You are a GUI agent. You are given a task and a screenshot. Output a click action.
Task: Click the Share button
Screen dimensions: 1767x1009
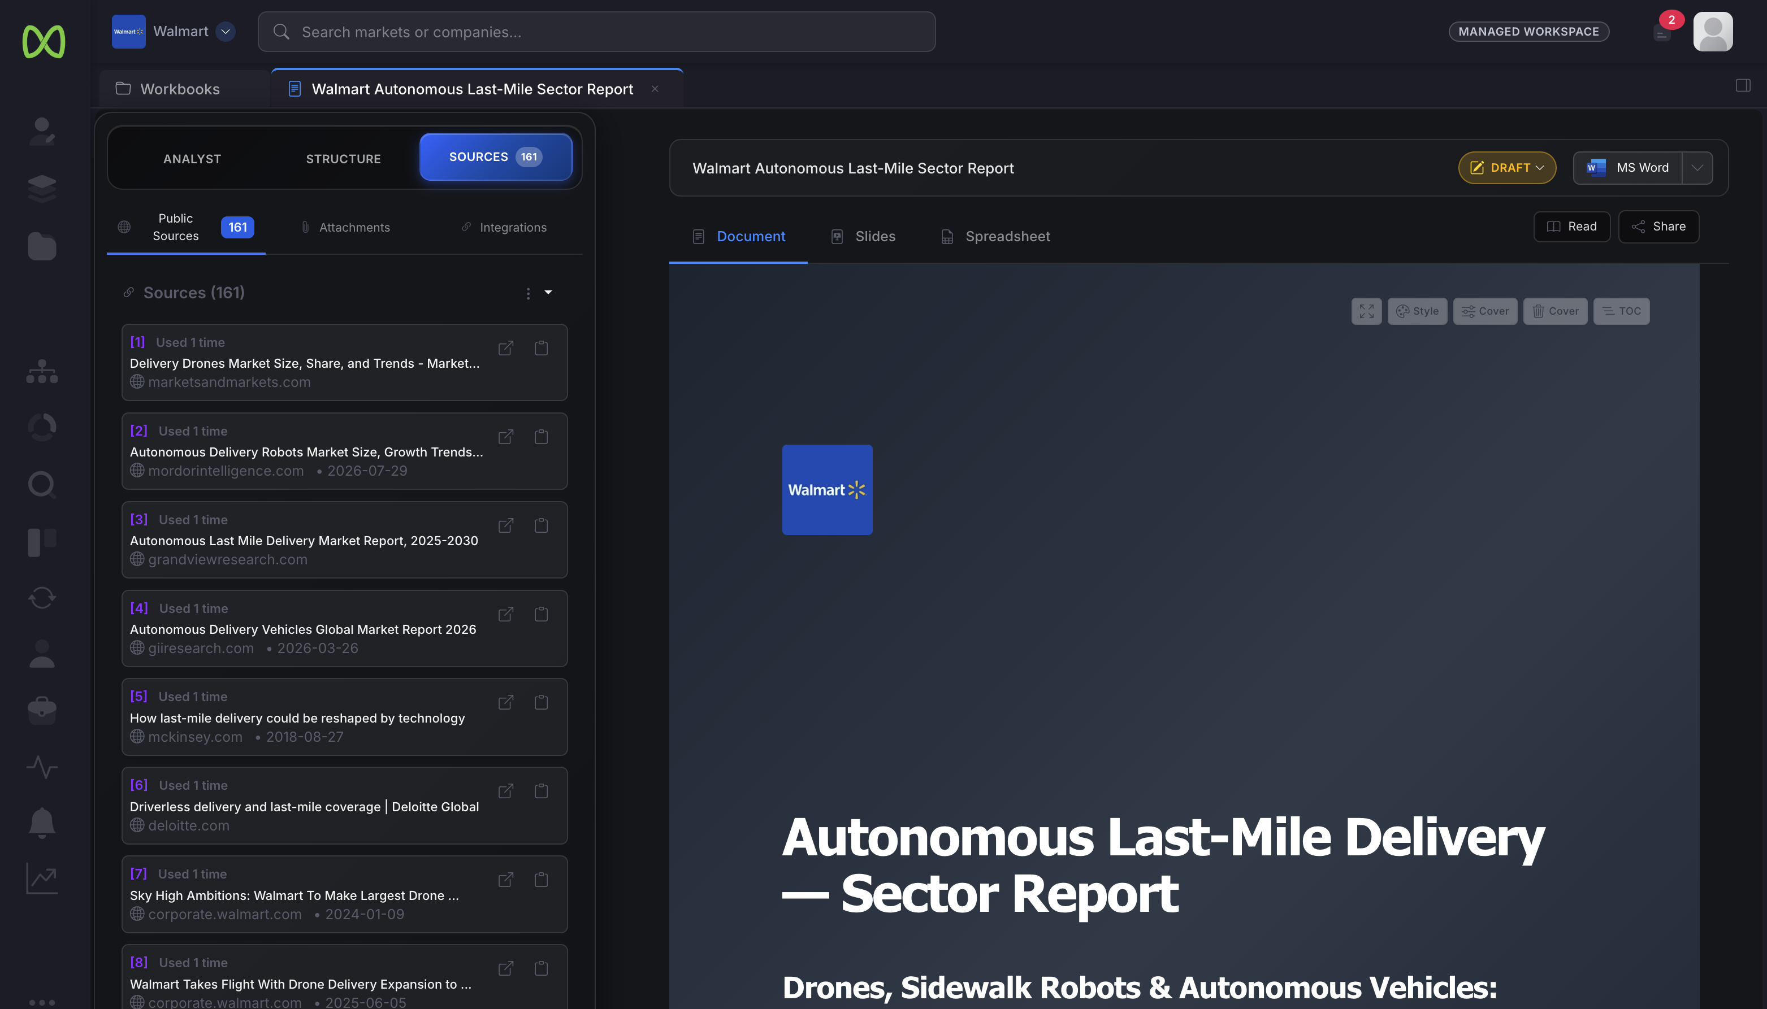click(1658, 227)
